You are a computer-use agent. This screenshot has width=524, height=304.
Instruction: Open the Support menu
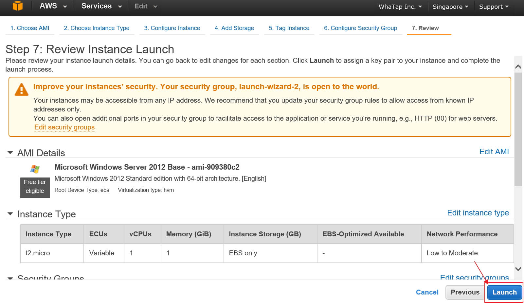click(494, 7)
